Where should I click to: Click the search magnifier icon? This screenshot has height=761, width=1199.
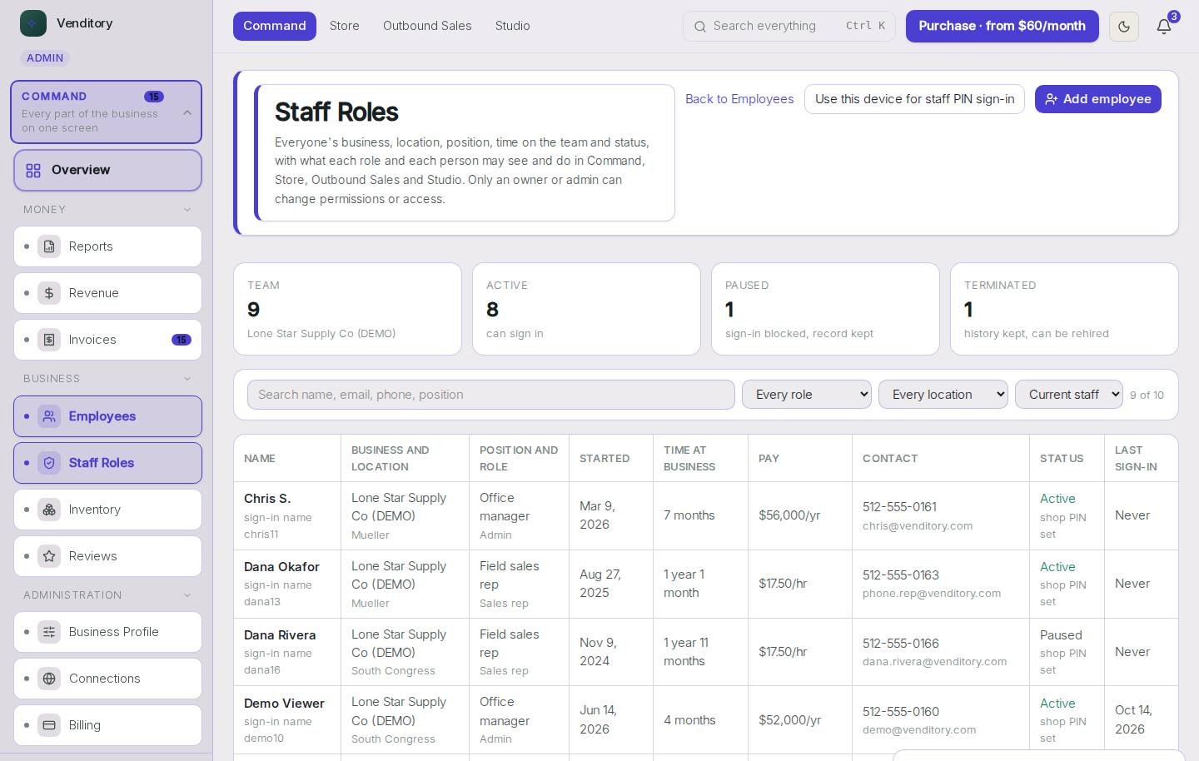coord(700,27)
